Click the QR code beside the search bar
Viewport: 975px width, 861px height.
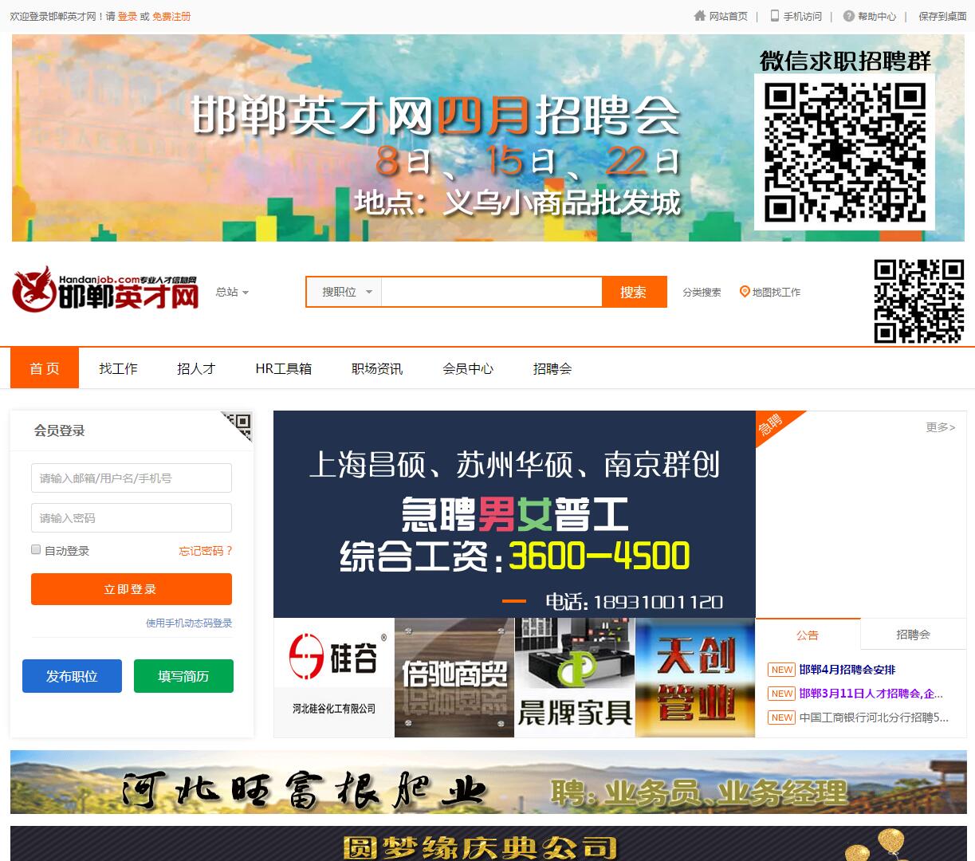(x=919, y=301)
